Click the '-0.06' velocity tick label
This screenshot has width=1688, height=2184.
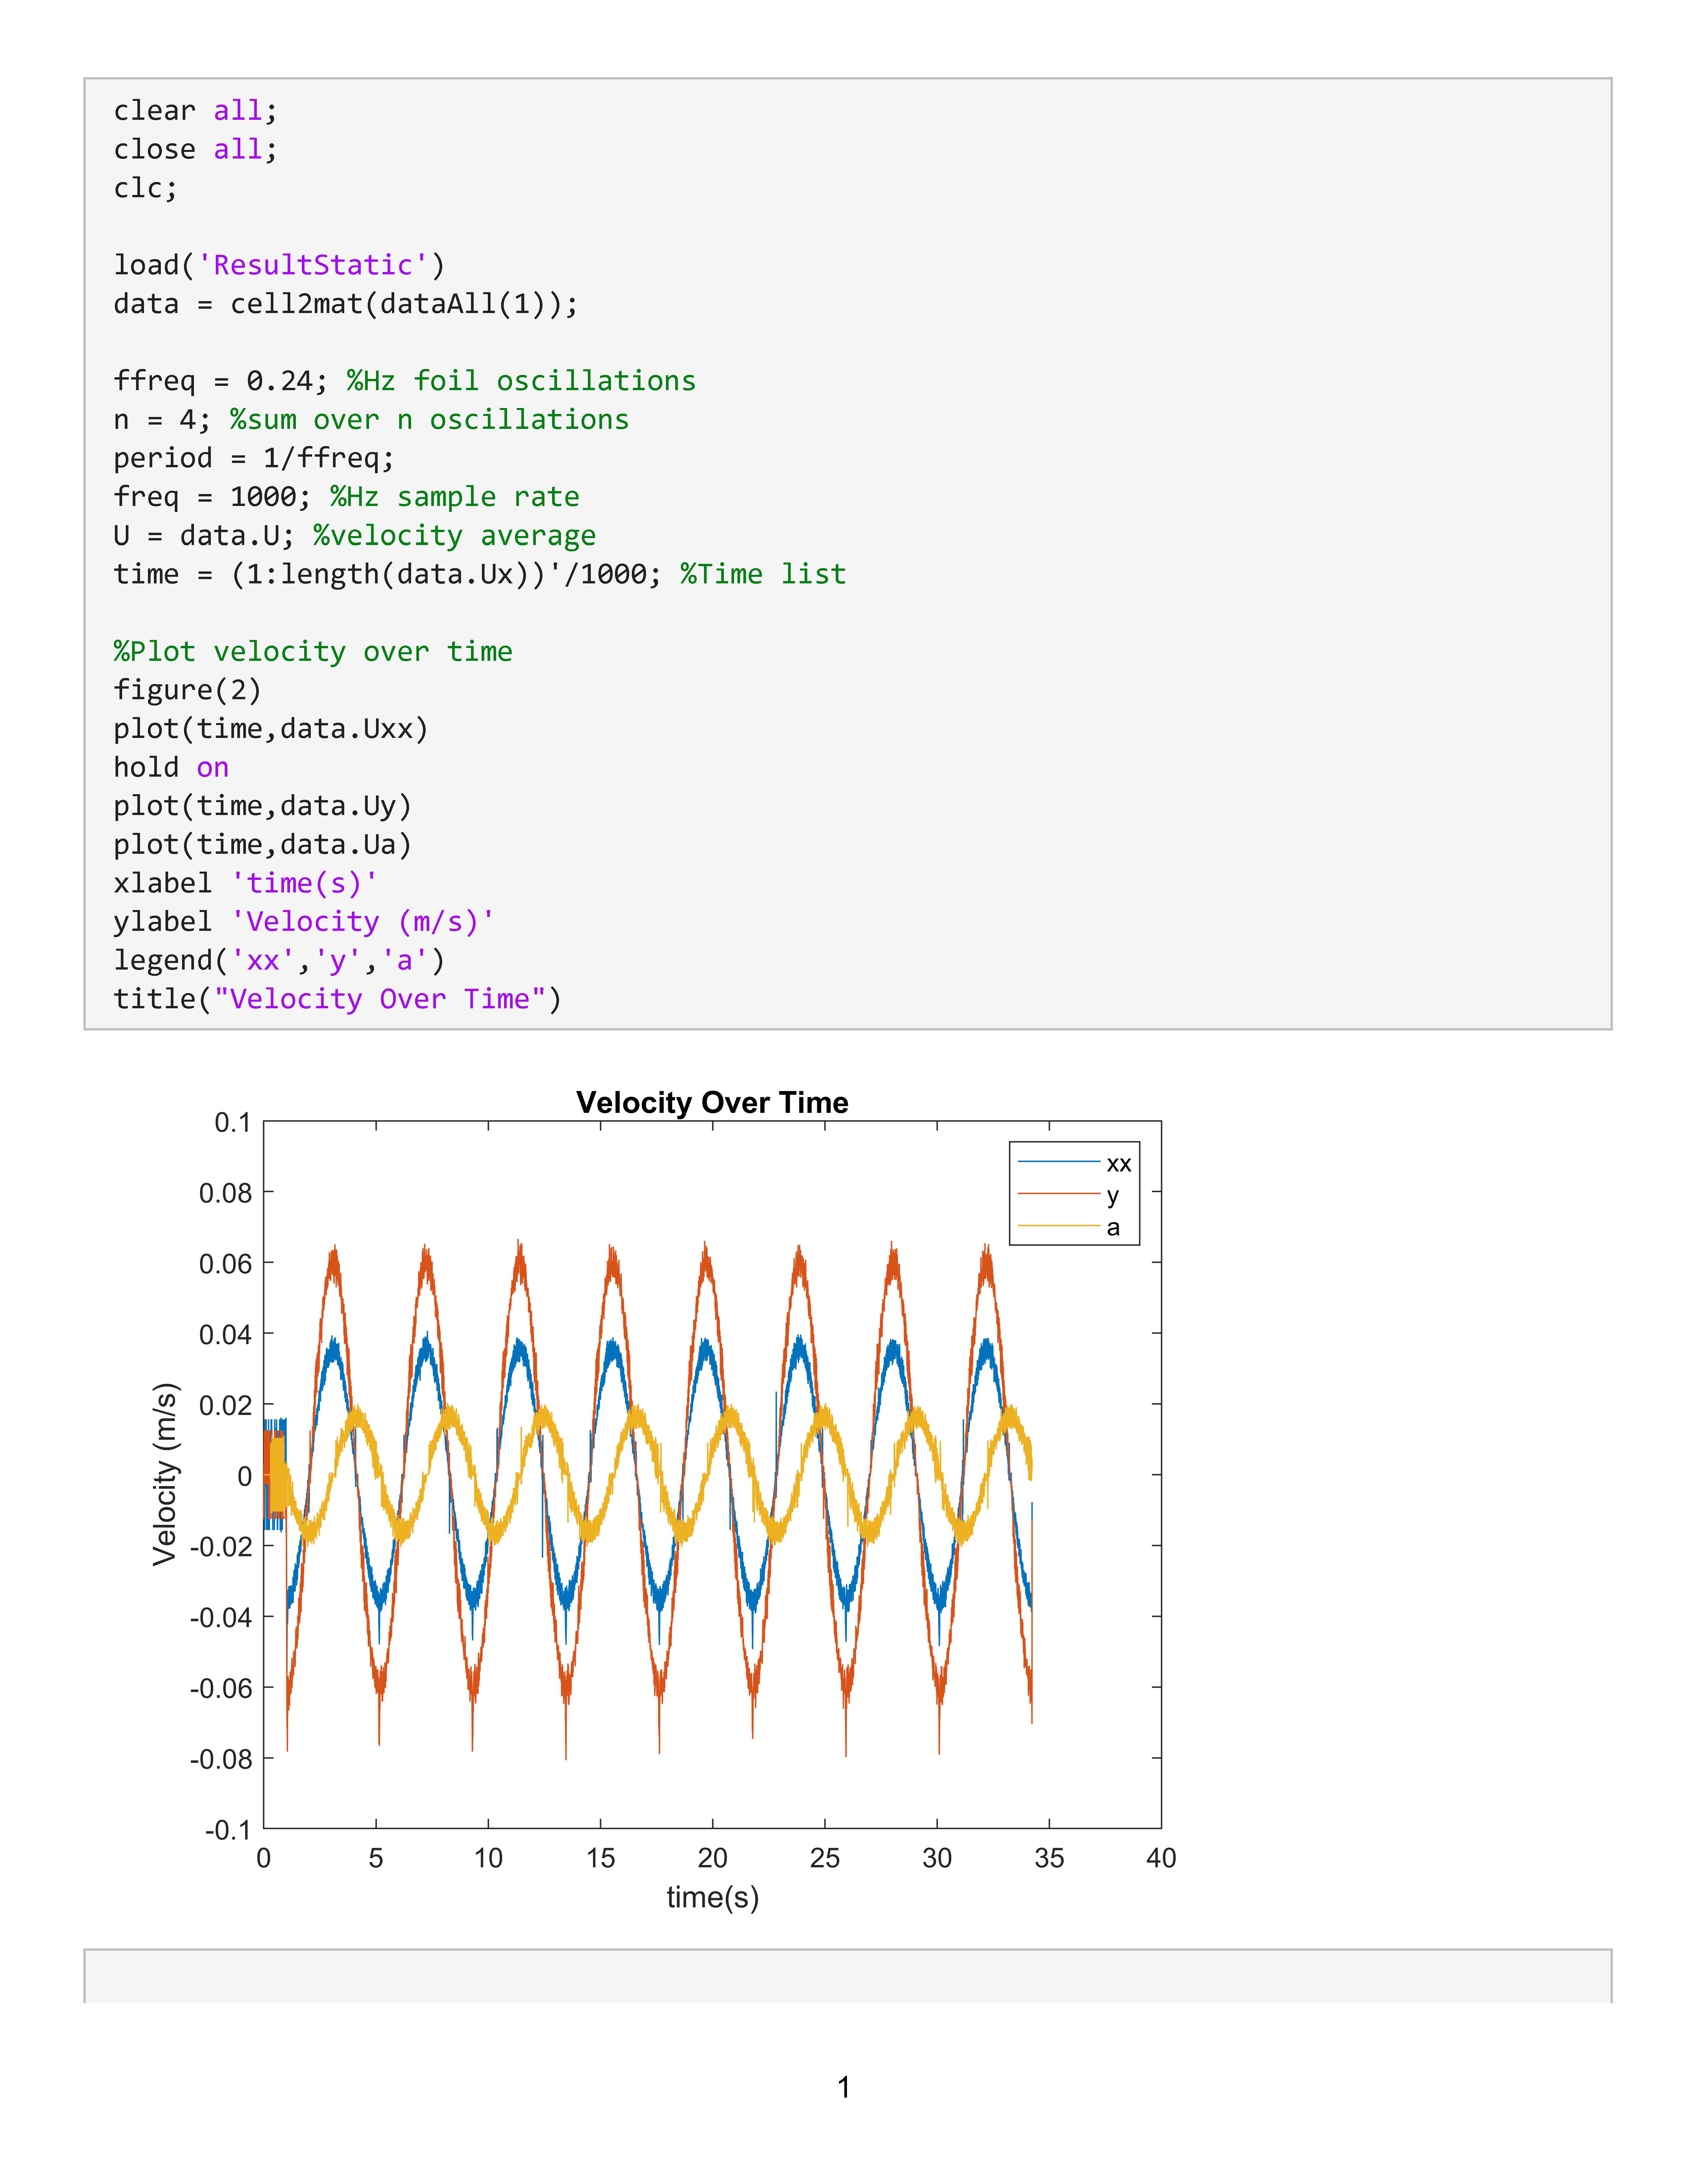tap(221, 1688)
